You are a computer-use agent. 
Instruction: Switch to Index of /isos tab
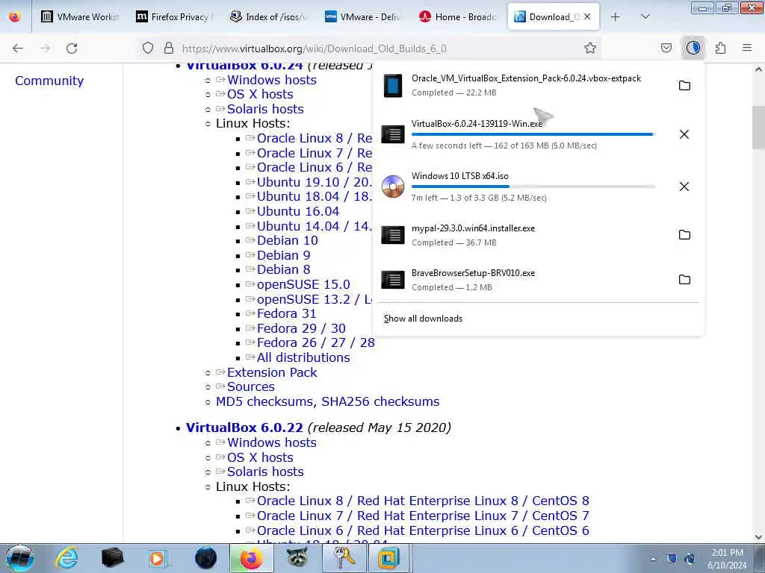268,17
